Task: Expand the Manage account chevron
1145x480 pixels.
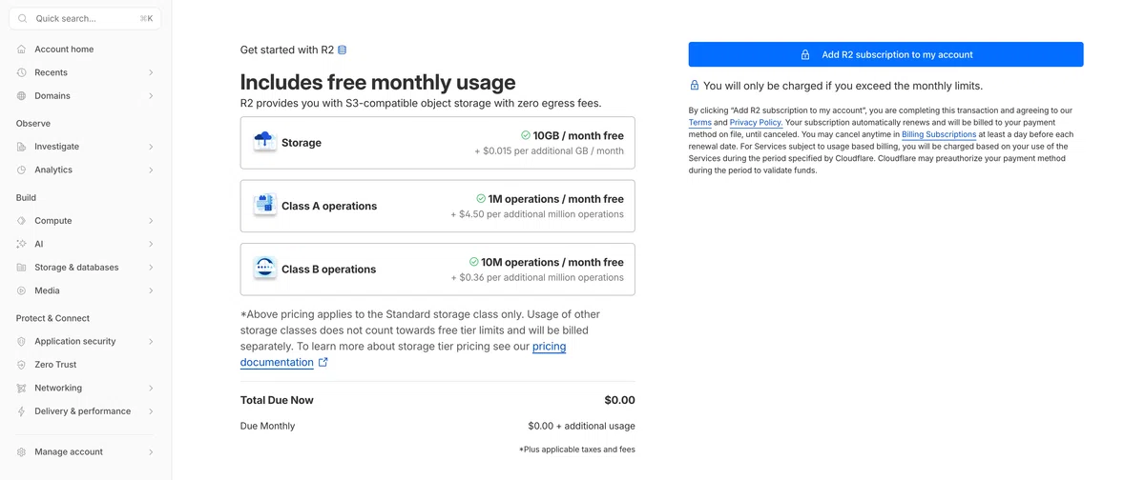Action: (x=151, y=452)
